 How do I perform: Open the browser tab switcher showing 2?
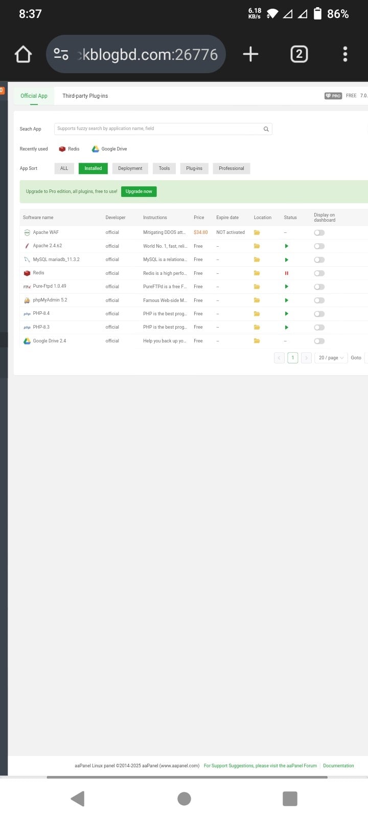point(299,54)
